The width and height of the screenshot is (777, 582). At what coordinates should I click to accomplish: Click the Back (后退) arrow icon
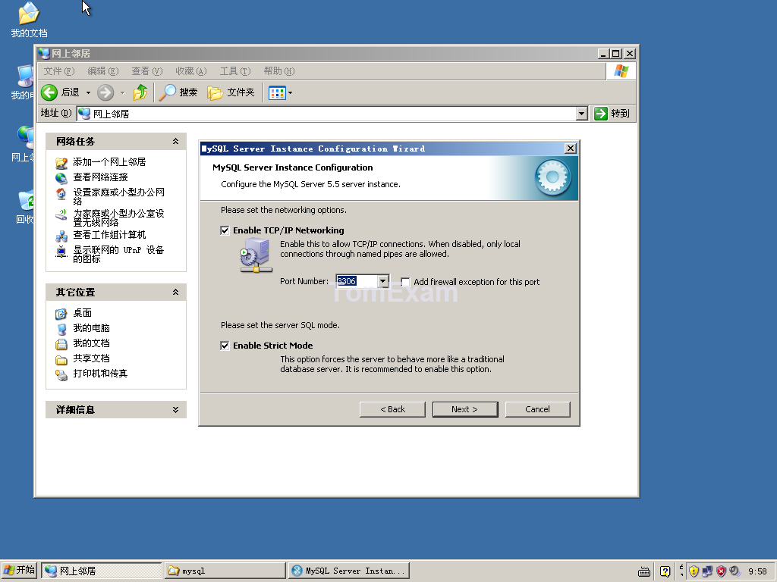click(49, 92)
